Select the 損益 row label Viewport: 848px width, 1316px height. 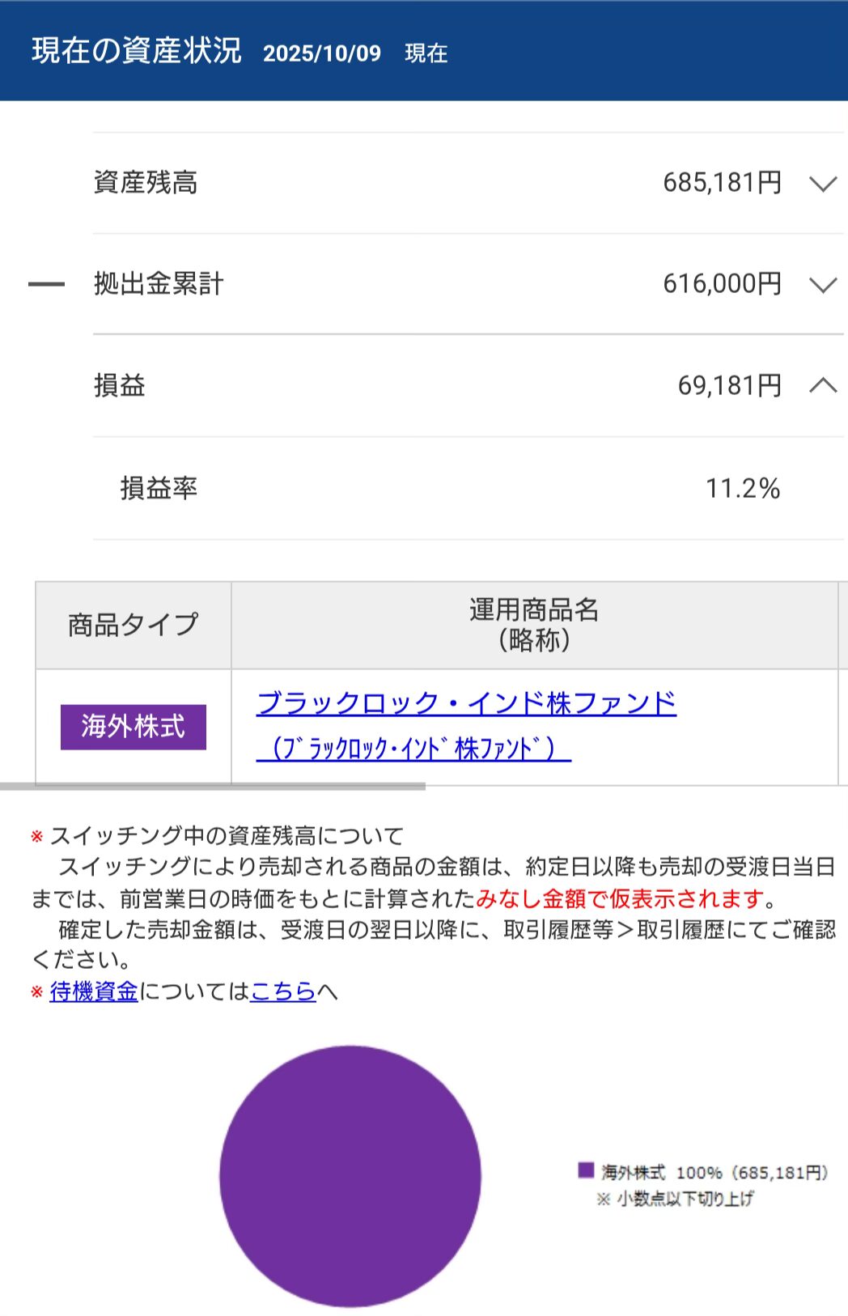coord(120,385)
